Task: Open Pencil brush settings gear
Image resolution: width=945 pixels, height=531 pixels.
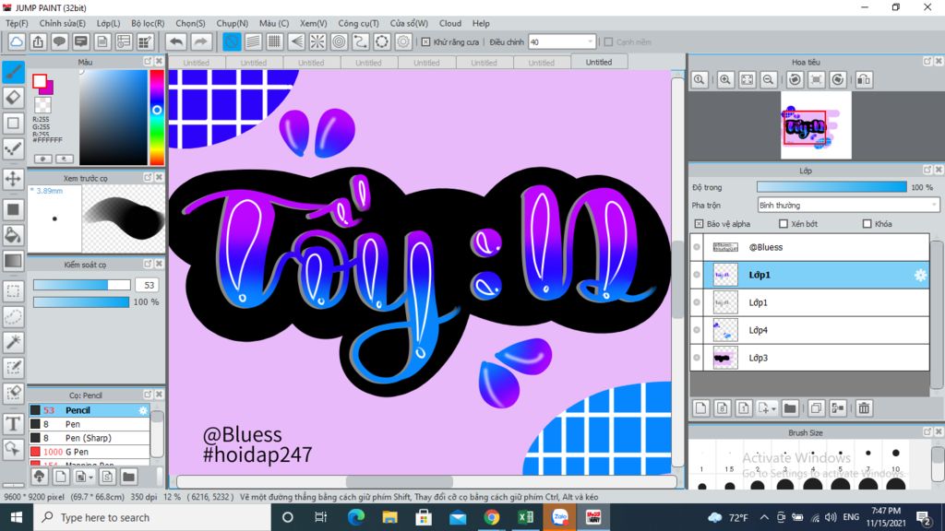Action: [143, 410]
